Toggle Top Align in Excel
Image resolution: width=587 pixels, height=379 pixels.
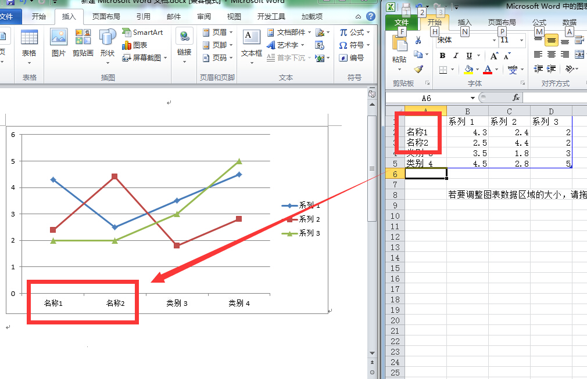click(538, 40)
